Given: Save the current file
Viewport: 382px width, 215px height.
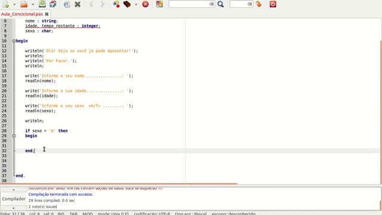Looking at the screenshot, I should (x=42, y=4).
